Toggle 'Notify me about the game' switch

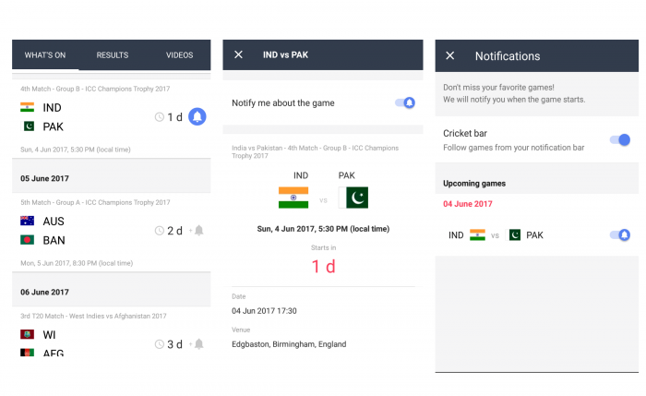(x=405, y=102)
